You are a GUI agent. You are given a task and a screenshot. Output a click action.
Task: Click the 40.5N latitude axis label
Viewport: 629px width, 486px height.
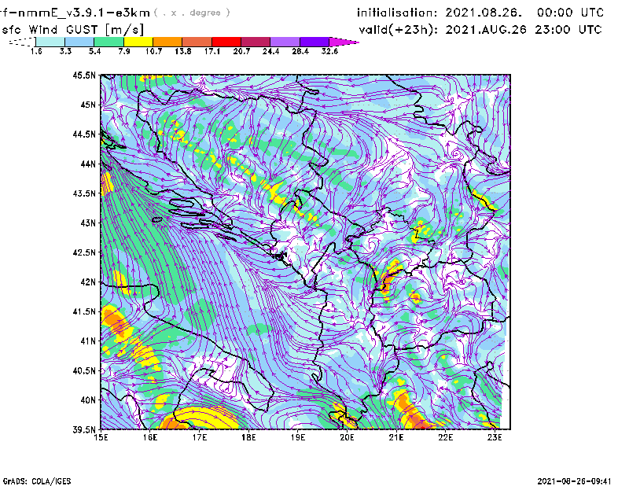pos(84,371)
